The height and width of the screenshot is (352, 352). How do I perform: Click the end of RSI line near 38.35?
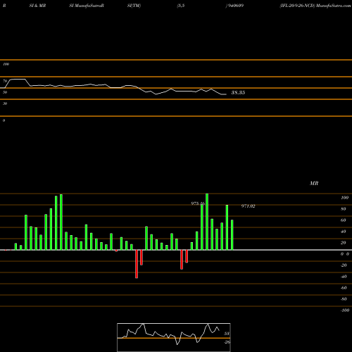click(x=225, y=94)
